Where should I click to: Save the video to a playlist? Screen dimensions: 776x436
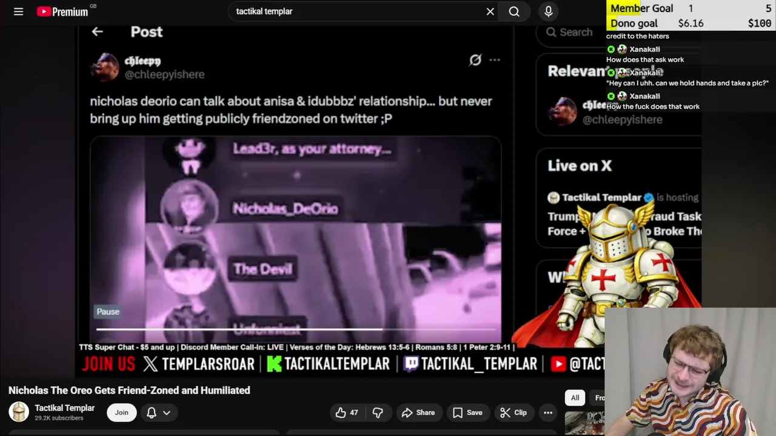[467, 412]
